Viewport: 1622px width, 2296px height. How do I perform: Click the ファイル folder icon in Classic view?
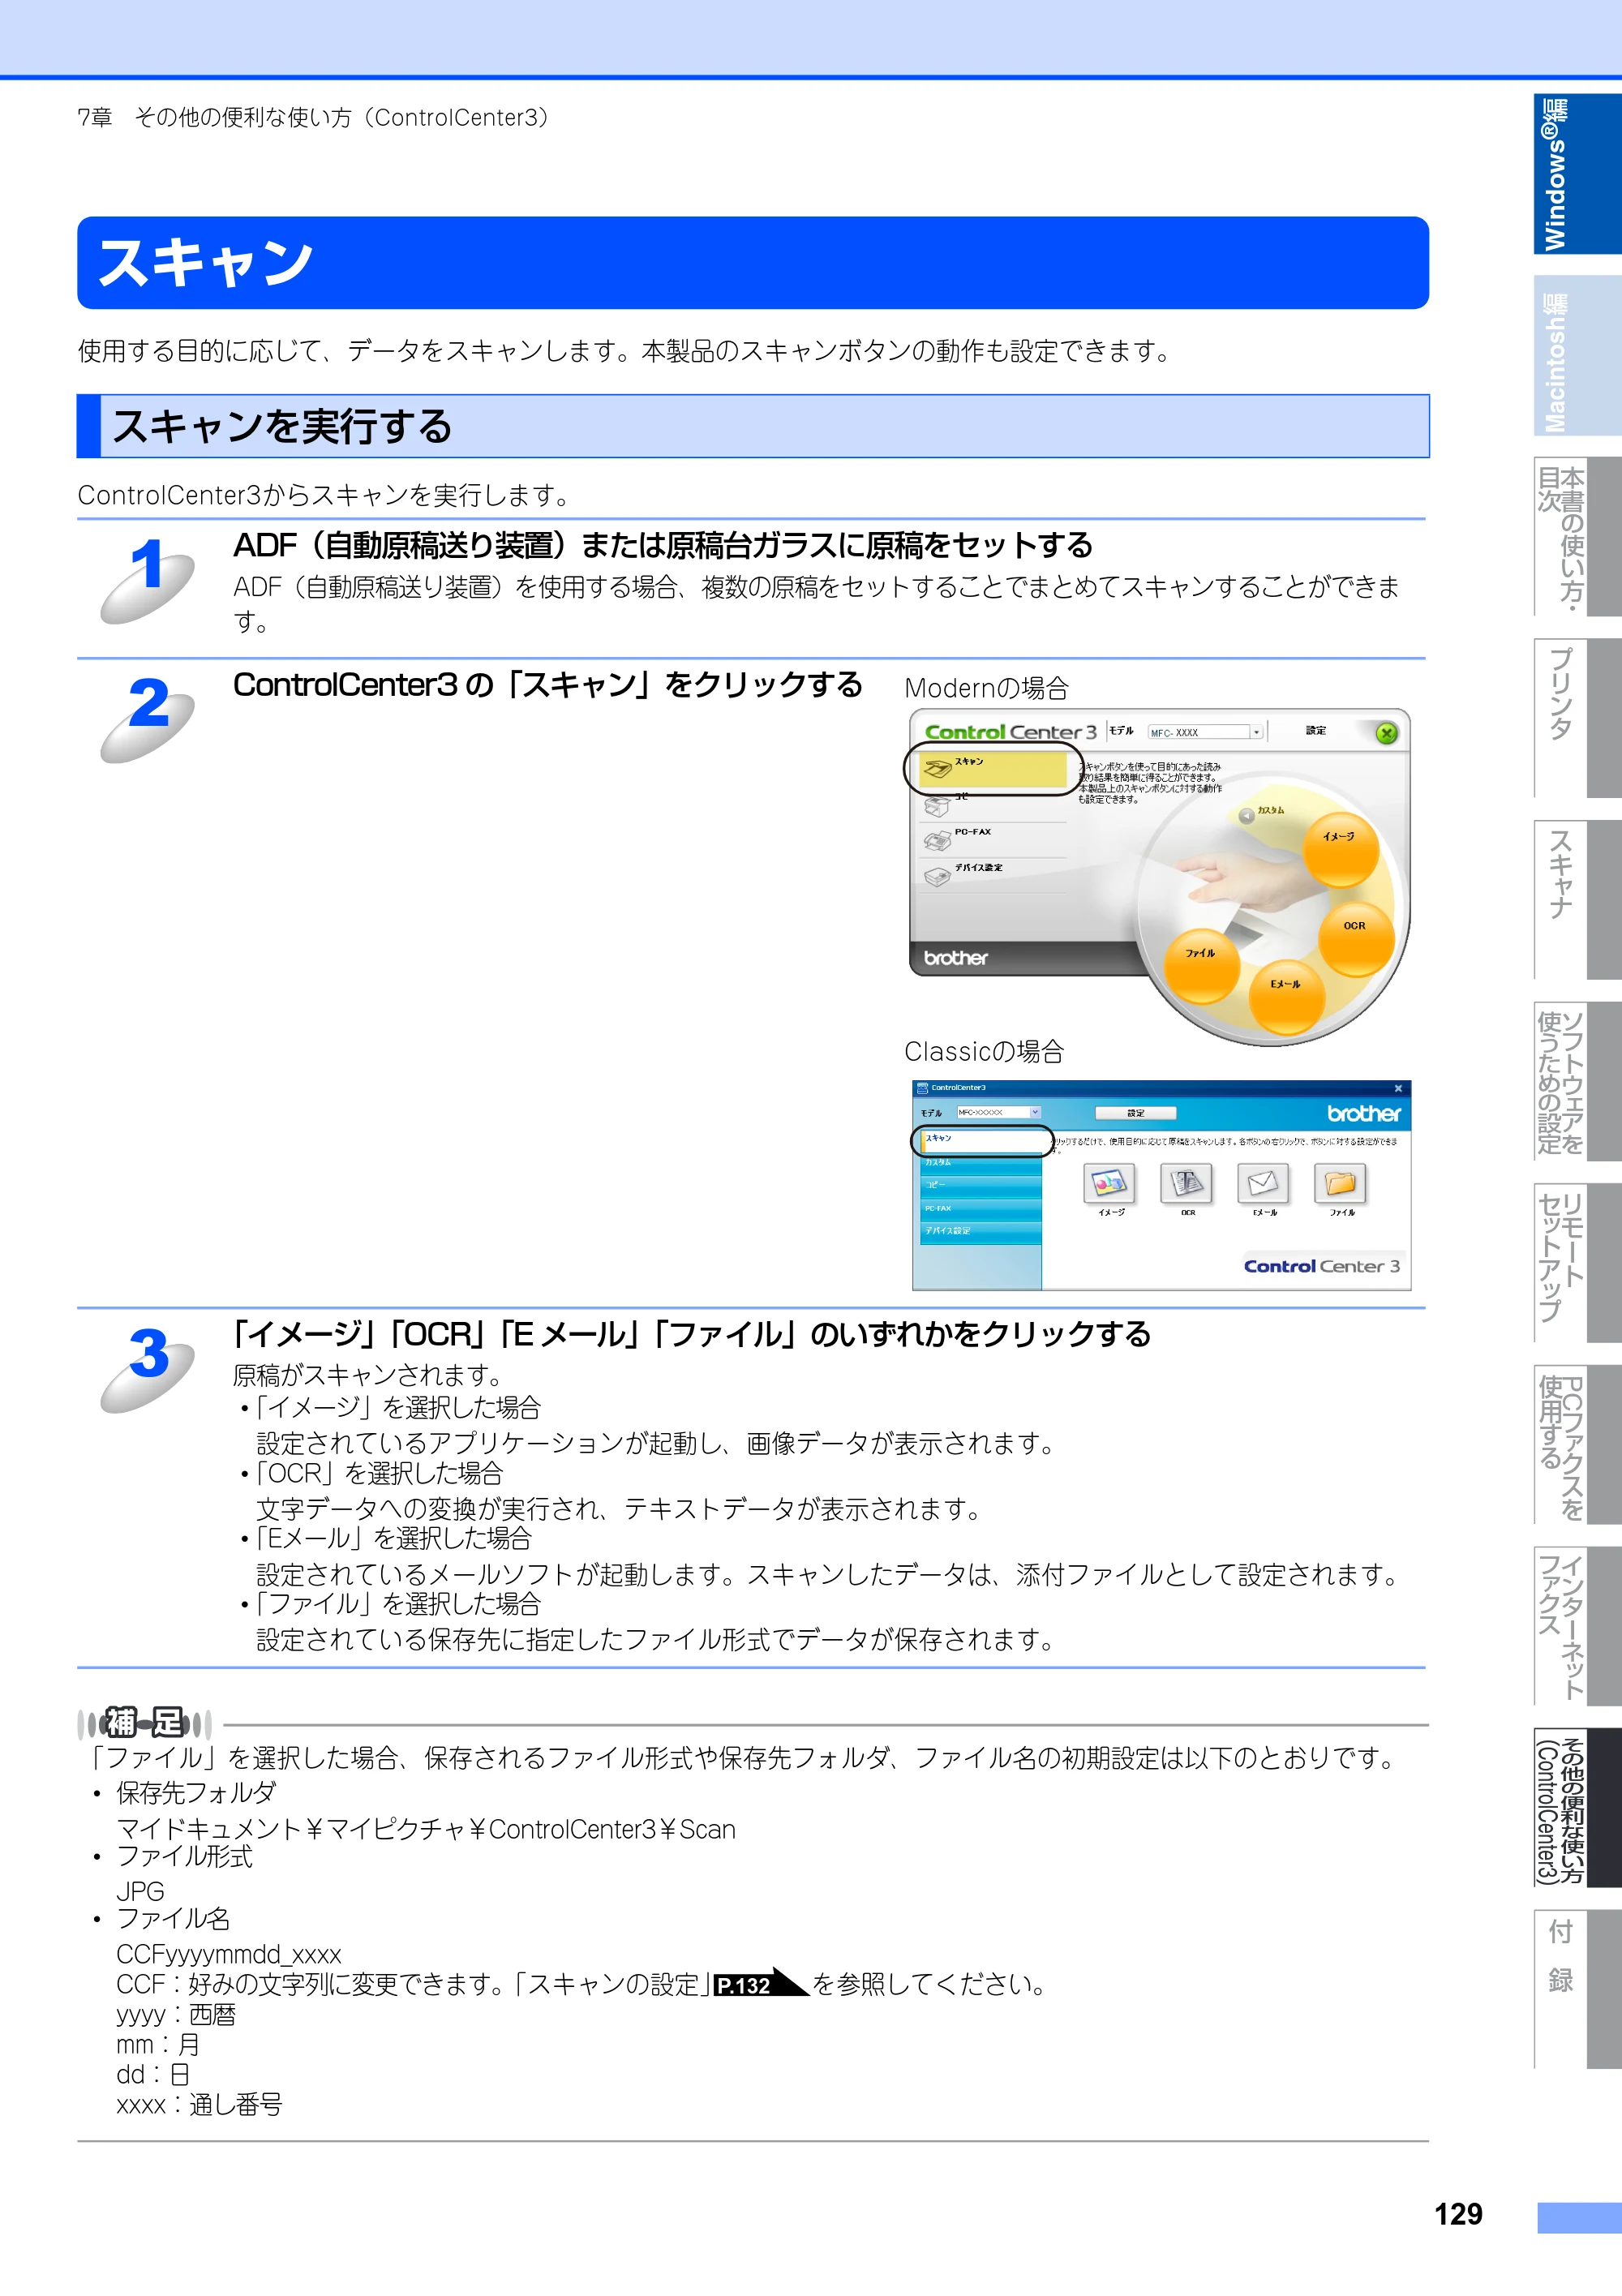coord(1341,1183)
